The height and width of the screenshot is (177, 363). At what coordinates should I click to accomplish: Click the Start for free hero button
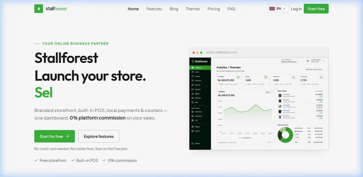click(x=55, y=136)
